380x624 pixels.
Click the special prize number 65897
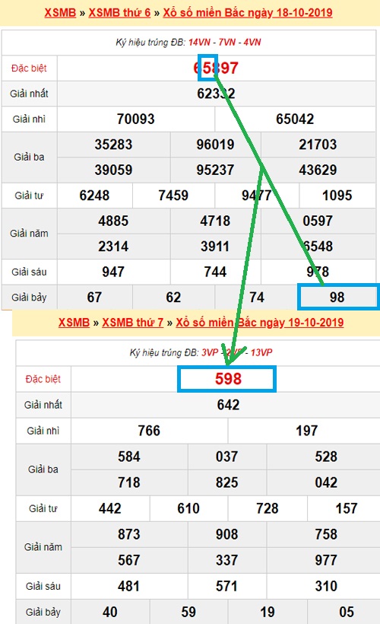tap(216, 68)
